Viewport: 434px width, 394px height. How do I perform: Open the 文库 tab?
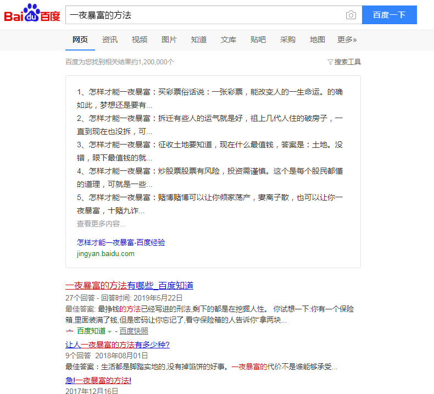[229, 40]
